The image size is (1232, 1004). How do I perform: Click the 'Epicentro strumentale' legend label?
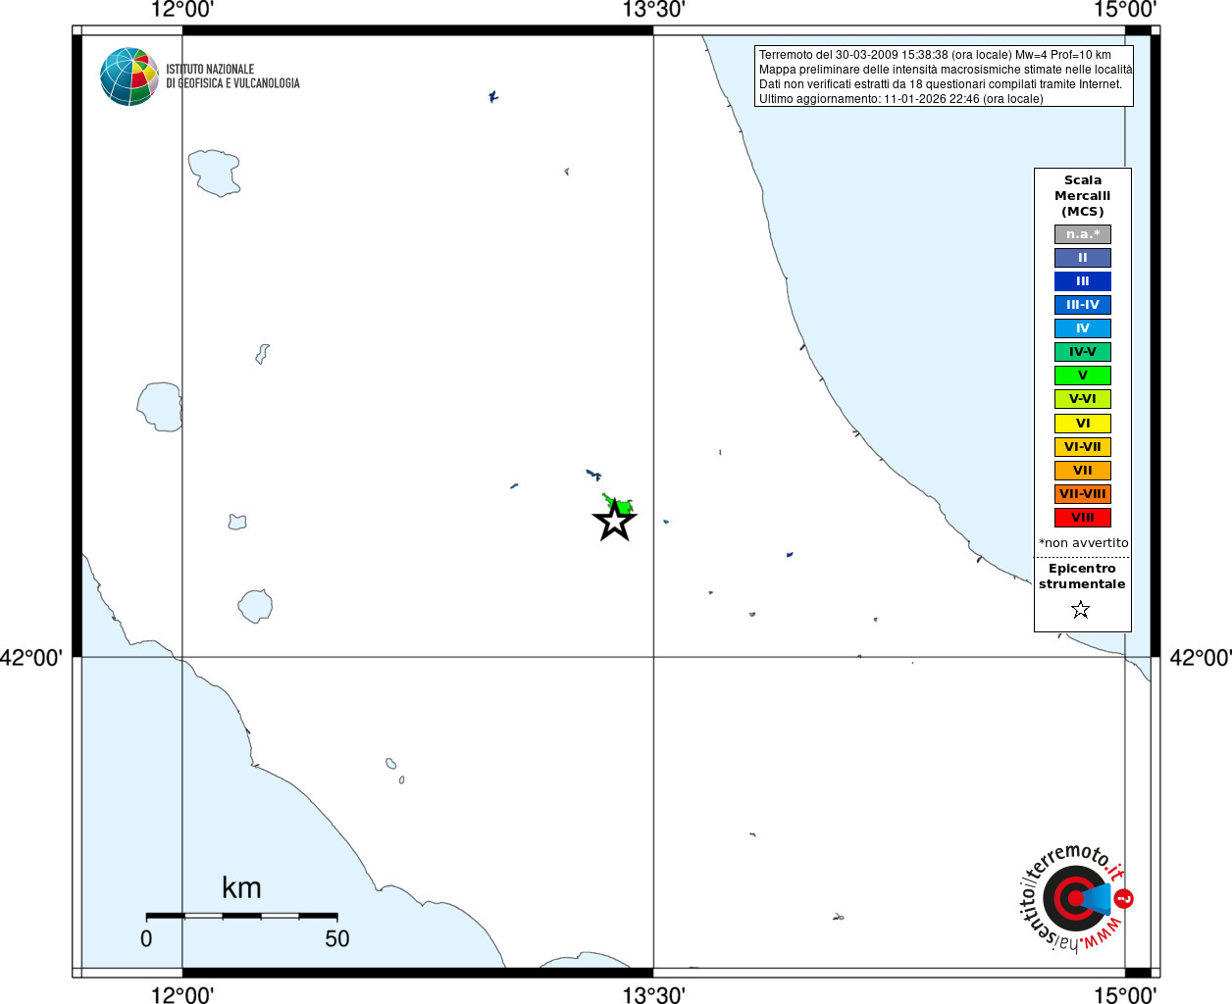(1082, 576)
